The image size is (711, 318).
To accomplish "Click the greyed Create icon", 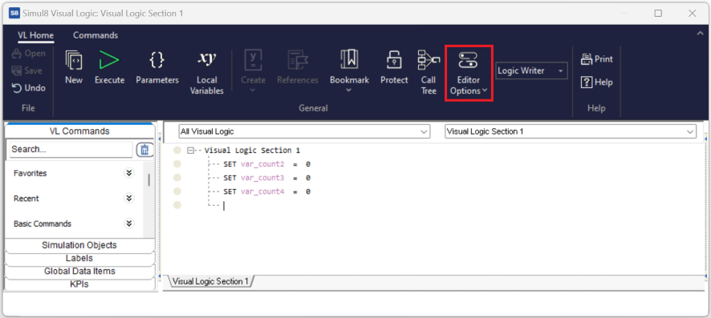I will tap(253, 60).
